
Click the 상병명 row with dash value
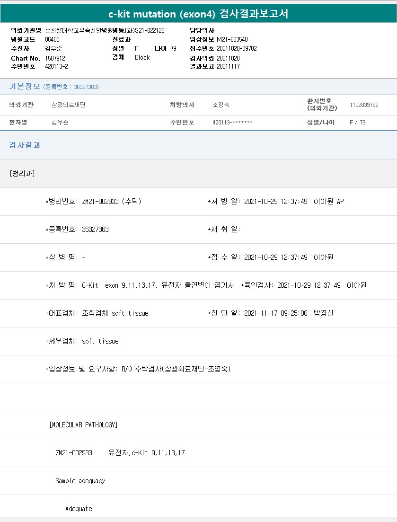pyautogui.click(x=66, y=257)
